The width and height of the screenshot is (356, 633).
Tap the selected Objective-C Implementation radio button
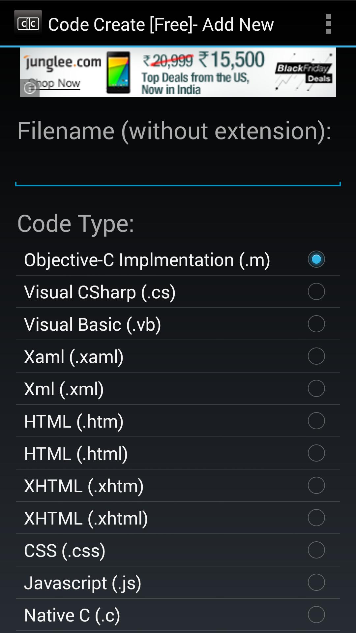pos(316,259)
